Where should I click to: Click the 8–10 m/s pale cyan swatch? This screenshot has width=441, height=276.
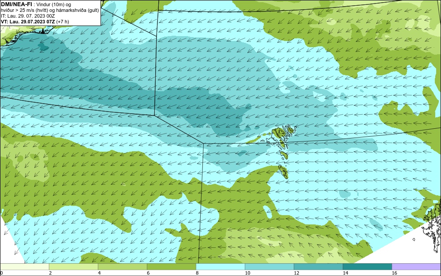click(220, 267)
